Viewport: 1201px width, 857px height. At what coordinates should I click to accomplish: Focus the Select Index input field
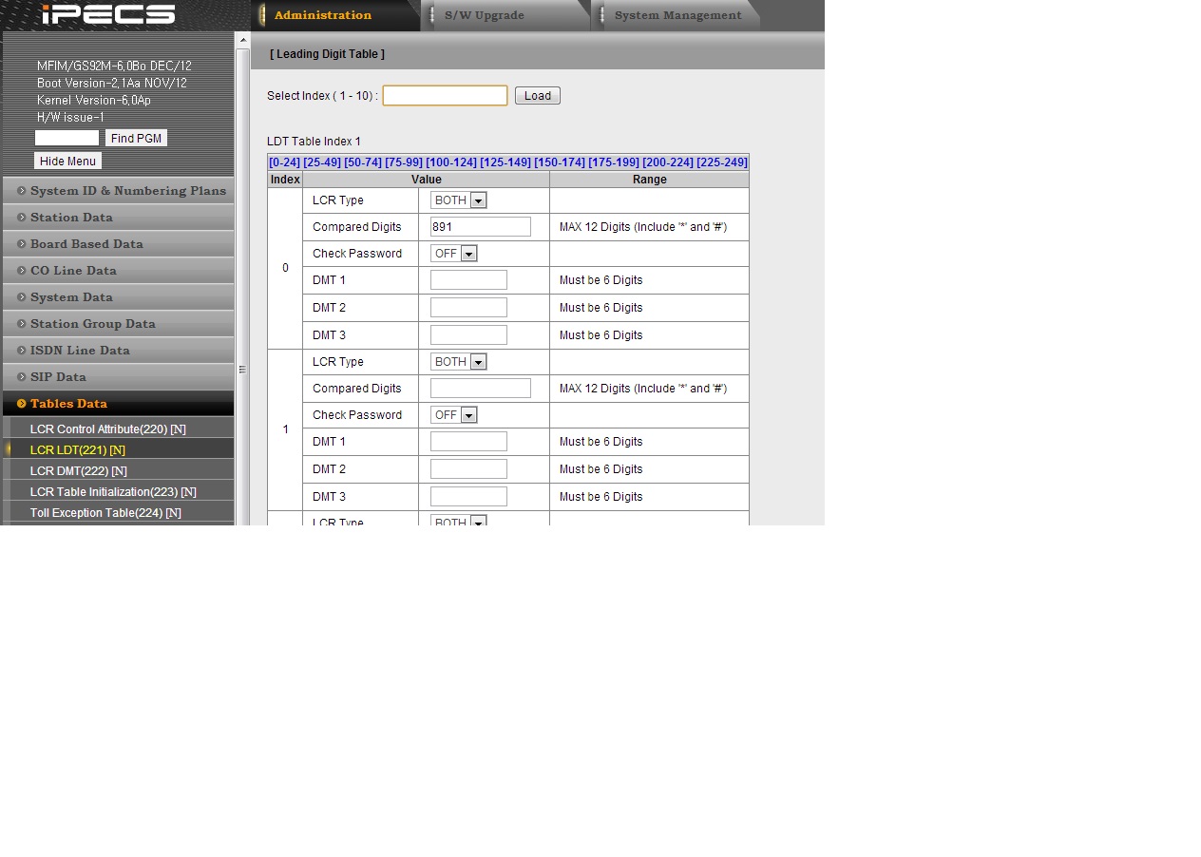445,96
